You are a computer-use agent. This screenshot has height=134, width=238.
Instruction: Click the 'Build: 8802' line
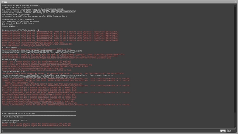[8, 25]
